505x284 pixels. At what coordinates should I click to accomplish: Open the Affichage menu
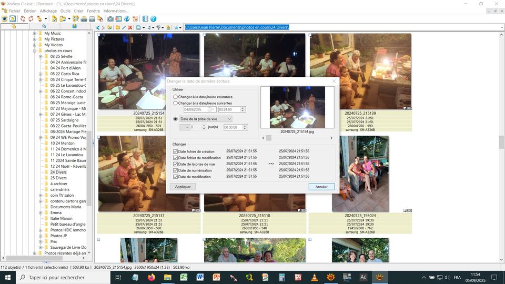[x=48, y=11]
